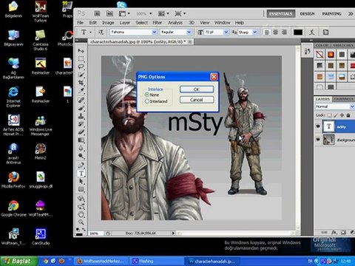Click the black text color swatch
Screen dimensions: 355x266
pos(298,33)
